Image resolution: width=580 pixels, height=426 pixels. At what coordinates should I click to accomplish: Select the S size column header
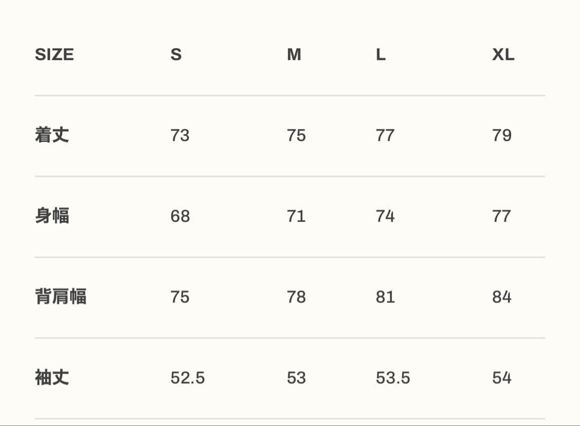tap(176, 55)
